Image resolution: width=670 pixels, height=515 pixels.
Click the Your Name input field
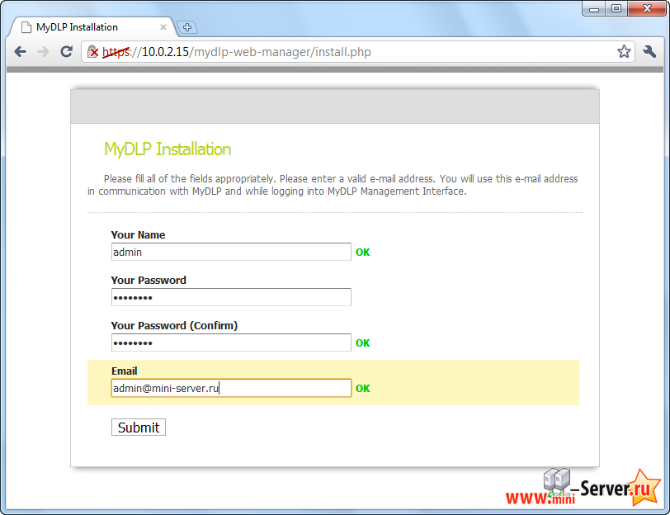coord(231,252)
